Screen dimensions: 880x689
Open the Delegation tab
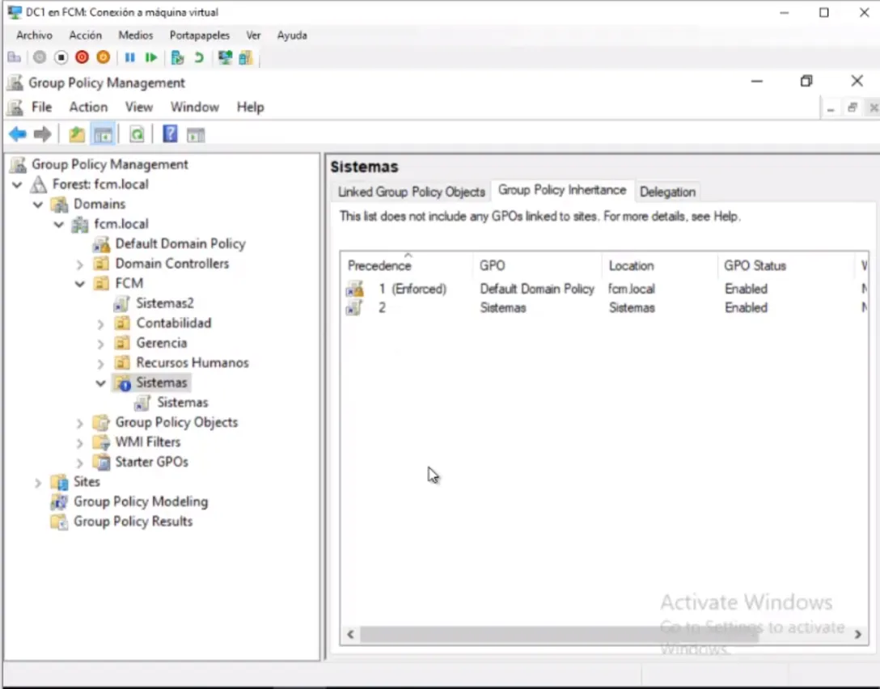coord(667,192)
